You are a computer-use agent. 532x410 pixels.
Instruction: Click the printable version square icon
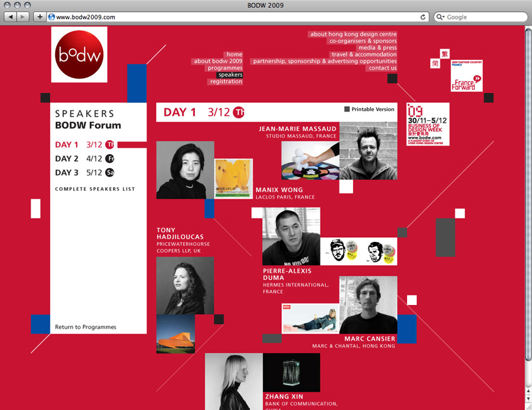[346, 109]
